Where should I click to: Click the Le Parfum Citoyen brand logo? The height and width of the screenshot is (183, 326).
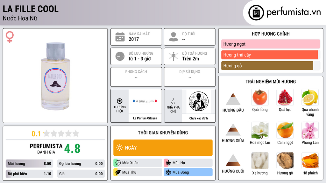145,101
